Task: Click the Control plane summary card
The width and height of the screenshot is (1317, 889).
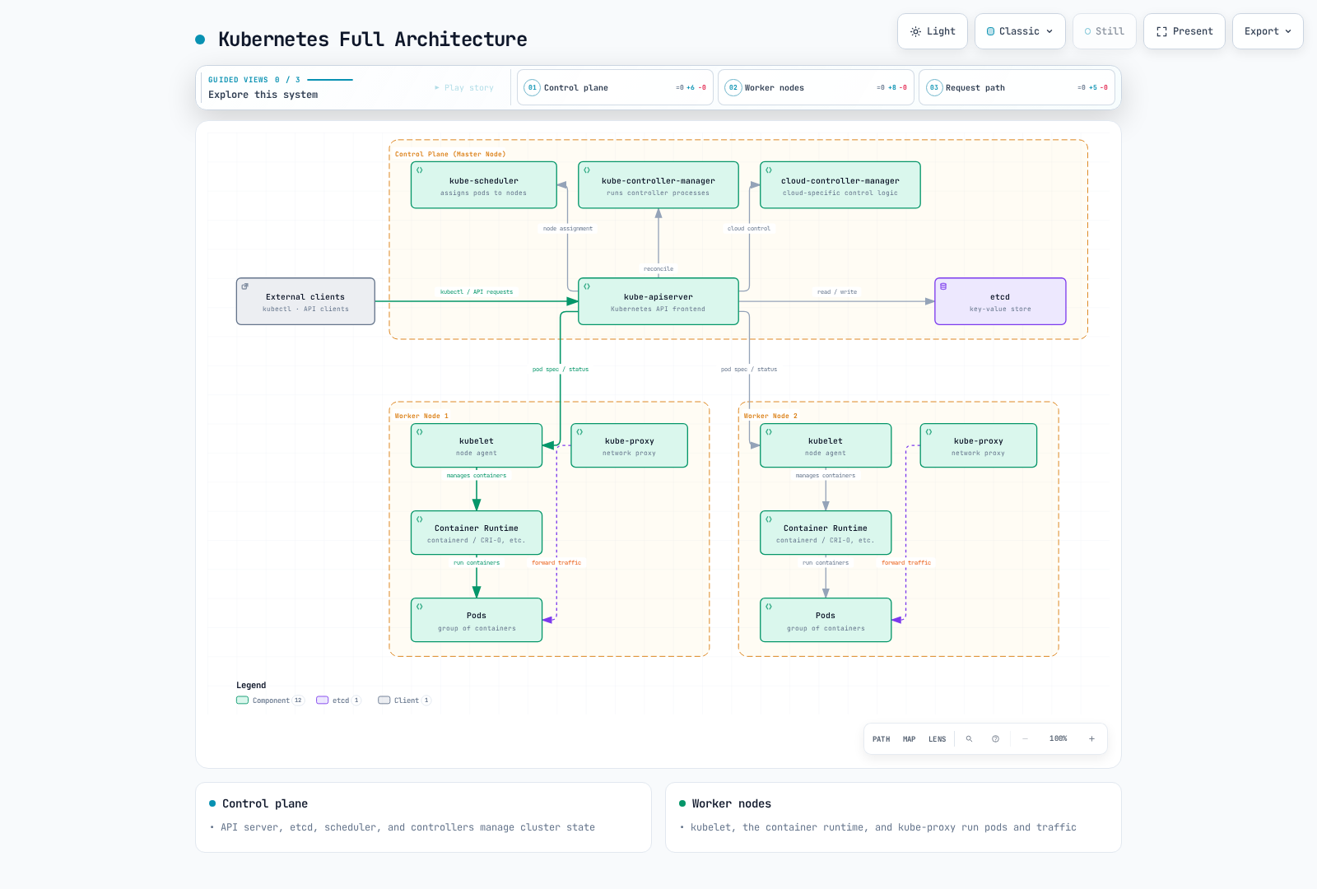Action: tap(423, 817)
